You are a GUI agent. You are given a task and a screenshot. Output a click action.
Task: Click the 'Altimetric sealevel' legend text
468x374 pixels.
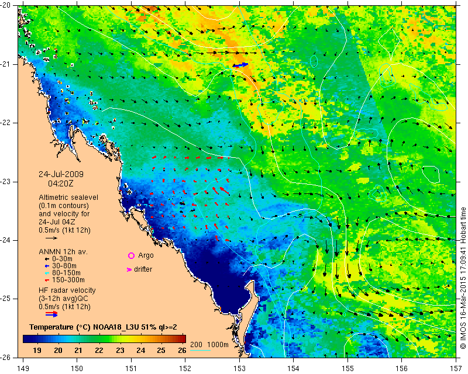click(x=68, y=198)
